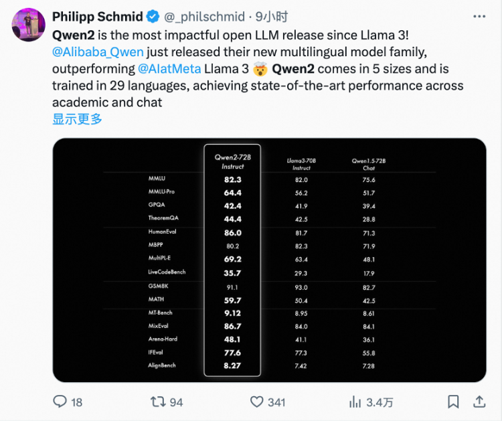Open Philipp Schmid's profile avatar
Screen dimensions: 502x421
[27, 26]
